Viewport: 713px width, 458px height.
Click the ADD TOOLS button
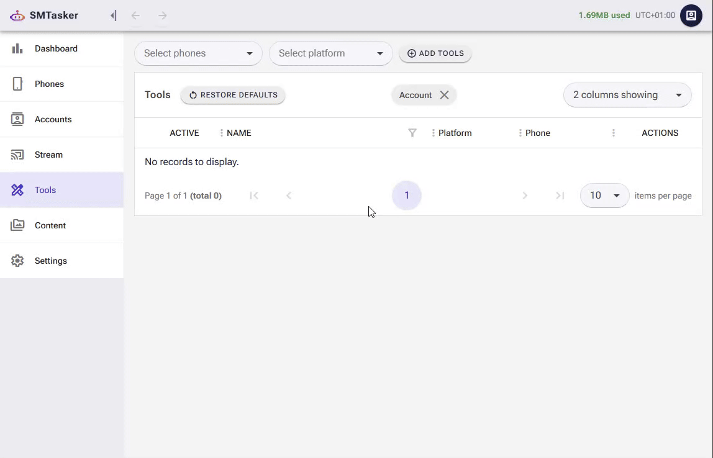point(435,53)
